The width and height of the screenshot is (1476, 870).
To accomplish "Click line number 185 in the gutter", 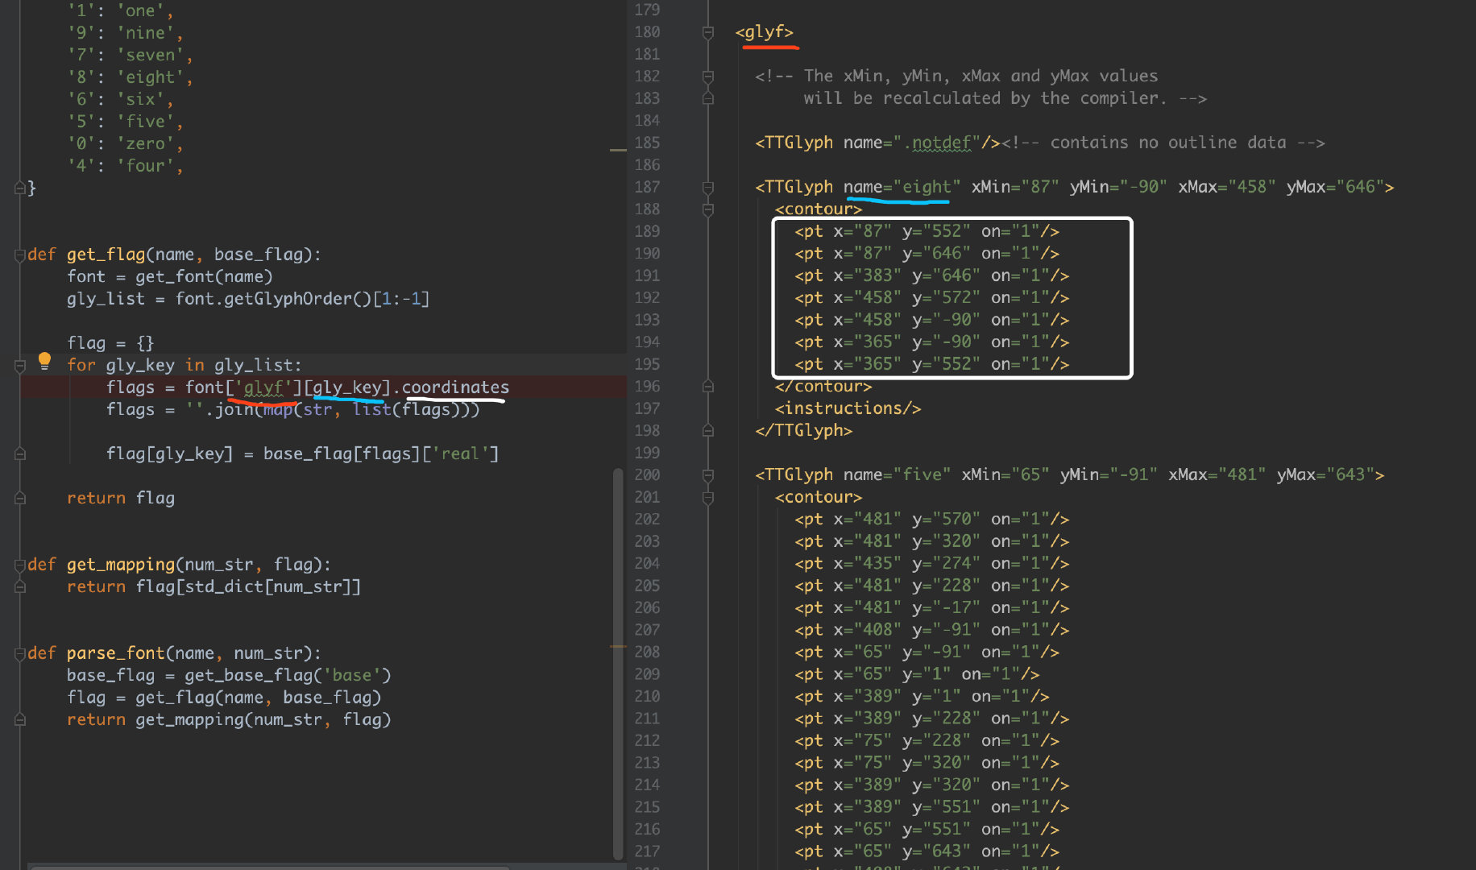I will 647,143.
